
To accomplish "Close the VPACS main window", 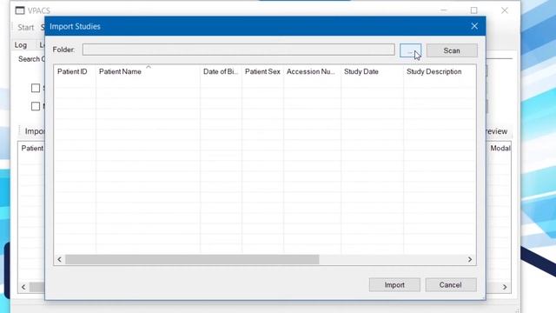I will click(x=505, y=10).
